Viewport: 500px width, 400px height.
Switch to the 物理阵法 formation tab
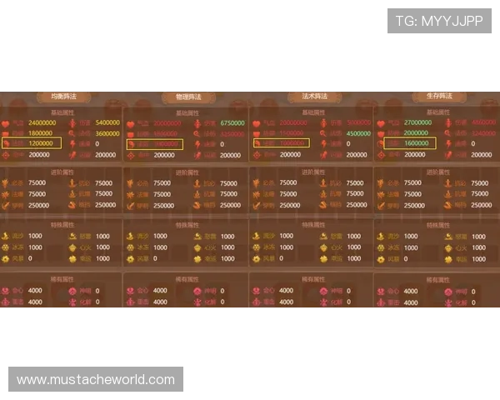tap(187, 97)
